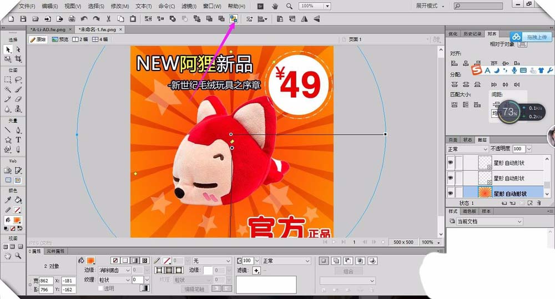Select the Pointer tool in the toolbox
Viewport: 555px width, 299px height.
point(8,50)
